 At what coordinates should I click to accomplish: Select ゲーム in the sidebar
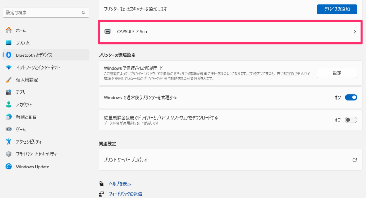pyautogui.click(x=21, y=129)
